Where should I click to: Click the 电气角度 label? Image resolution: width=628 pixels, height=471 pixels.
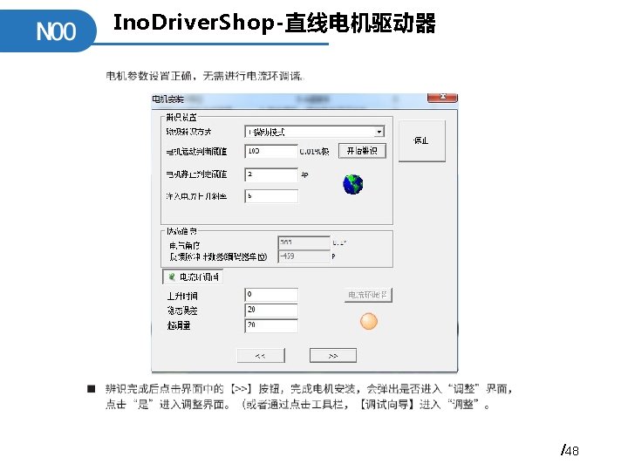[x=184, y=245]
